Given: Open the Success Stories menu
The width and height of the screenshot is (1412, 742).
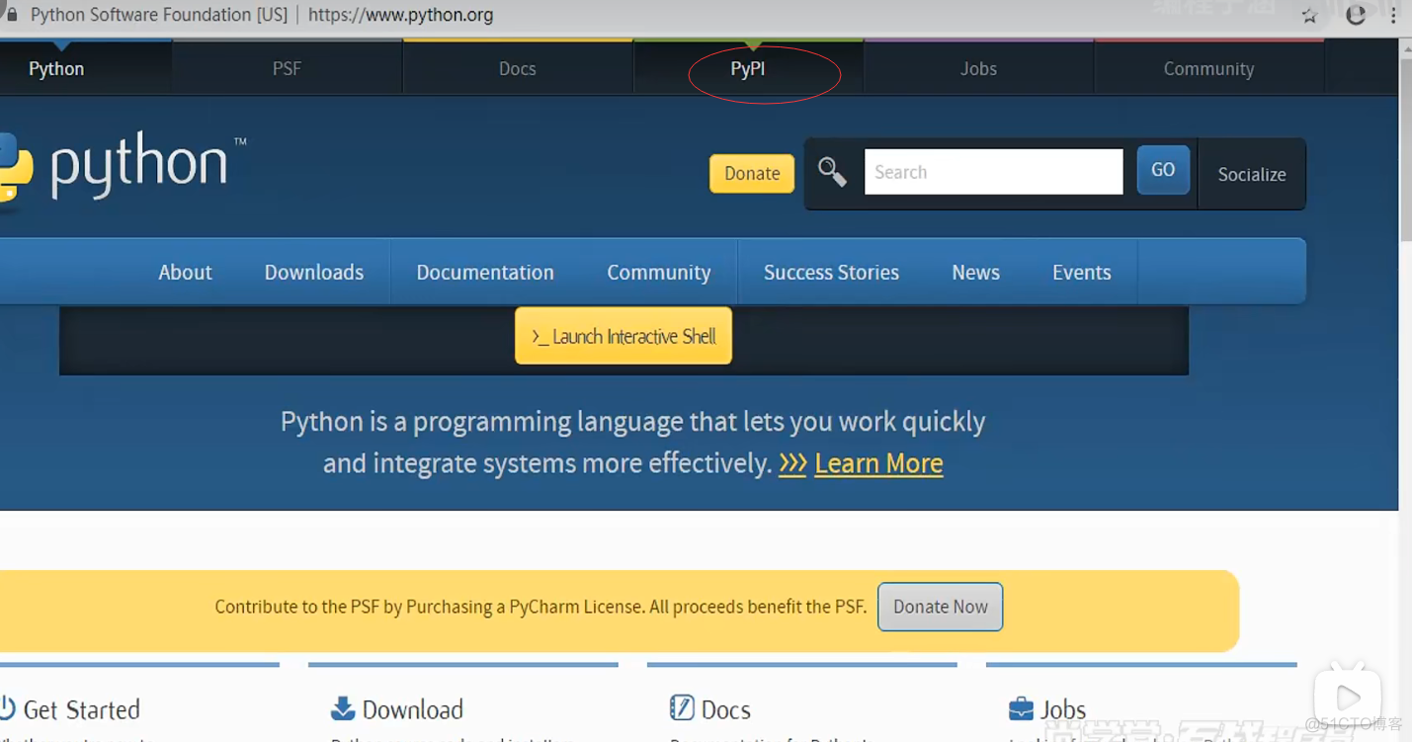Looking at the screenshot, I should 831,272.
